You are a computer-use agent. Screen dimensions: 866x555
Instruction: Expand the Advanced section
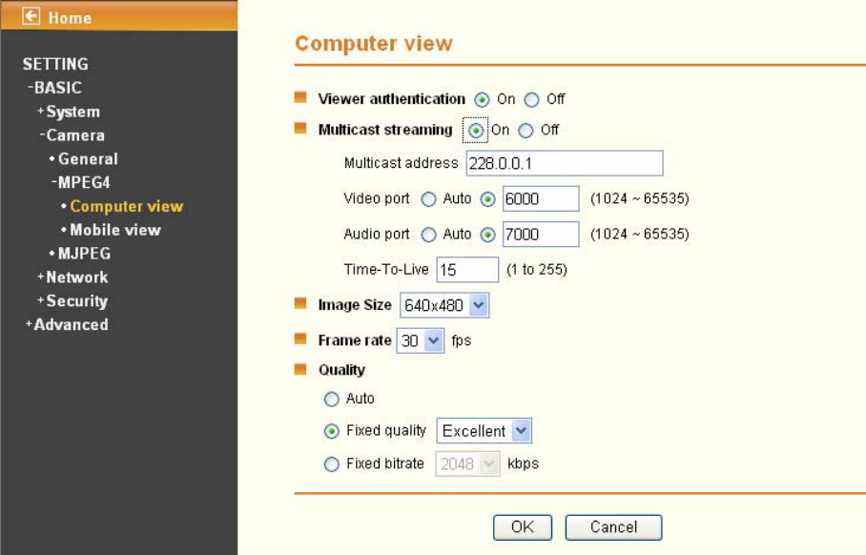[67, 325]
